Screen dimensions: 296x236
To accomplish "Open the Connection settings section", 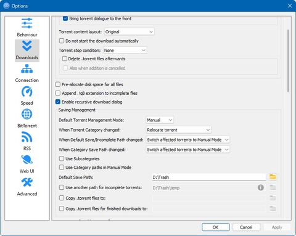I will click(27, 73).
